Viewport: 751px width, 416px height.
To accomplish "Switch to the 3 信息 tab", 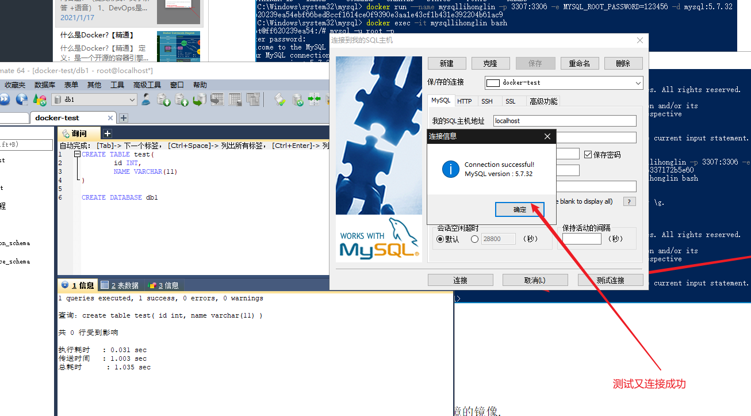I will tap(163, 285).
